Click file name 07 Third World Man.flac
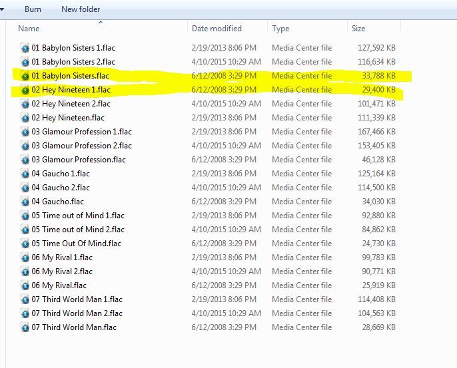The image size is (457, 368). click(74, 327)
